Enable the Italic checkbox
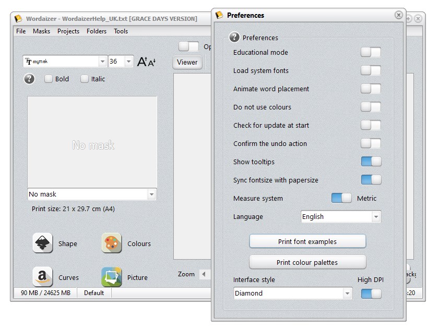 (x=84, y=79)
